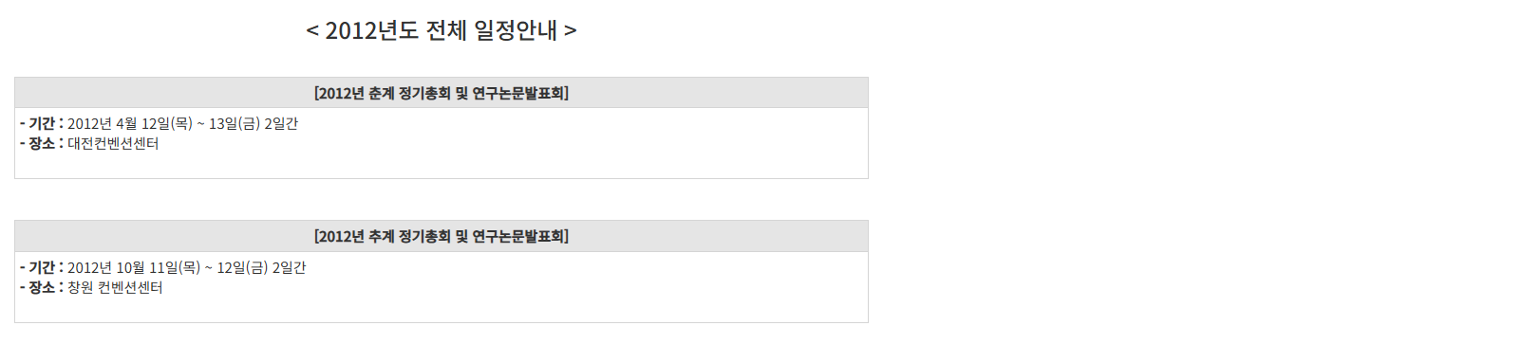The width and height of the screenshot is (1522, 344).
Task: Click the title text 2012년도 전체 일정안내
Action: 442,30
